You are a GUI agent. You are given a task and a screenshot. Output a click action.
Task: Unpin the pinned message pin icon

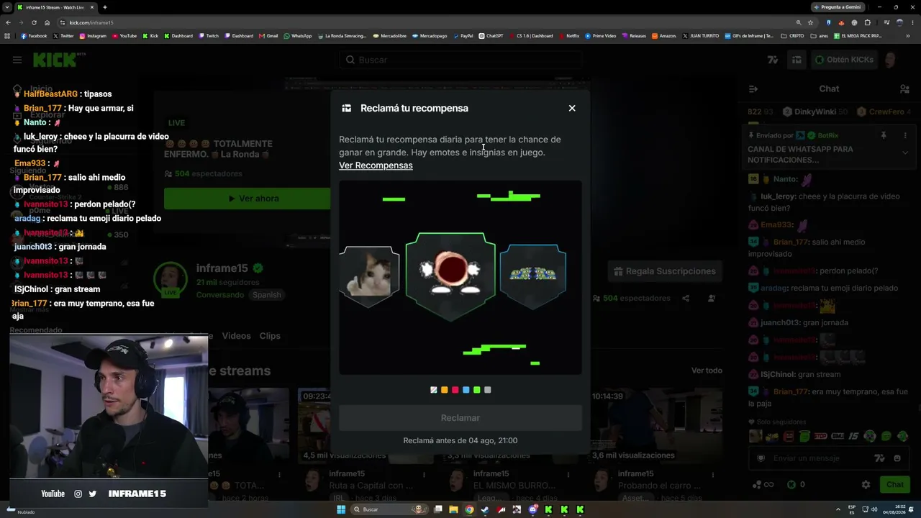point(884,135)
